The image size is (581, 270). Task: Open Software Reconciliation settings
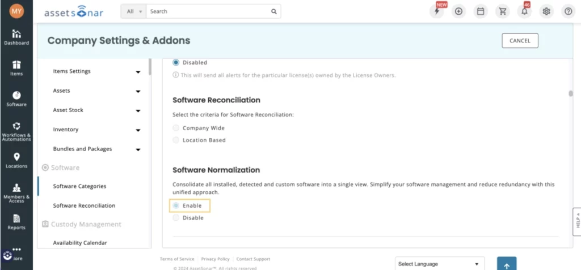[x=84, y=205]
